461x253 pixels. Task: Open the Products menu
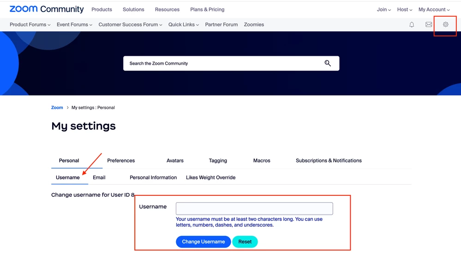pos(102,9)
